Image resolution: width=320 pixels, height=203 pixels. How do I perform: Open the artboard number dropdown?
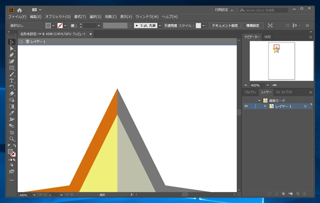(x=61, y=195)
